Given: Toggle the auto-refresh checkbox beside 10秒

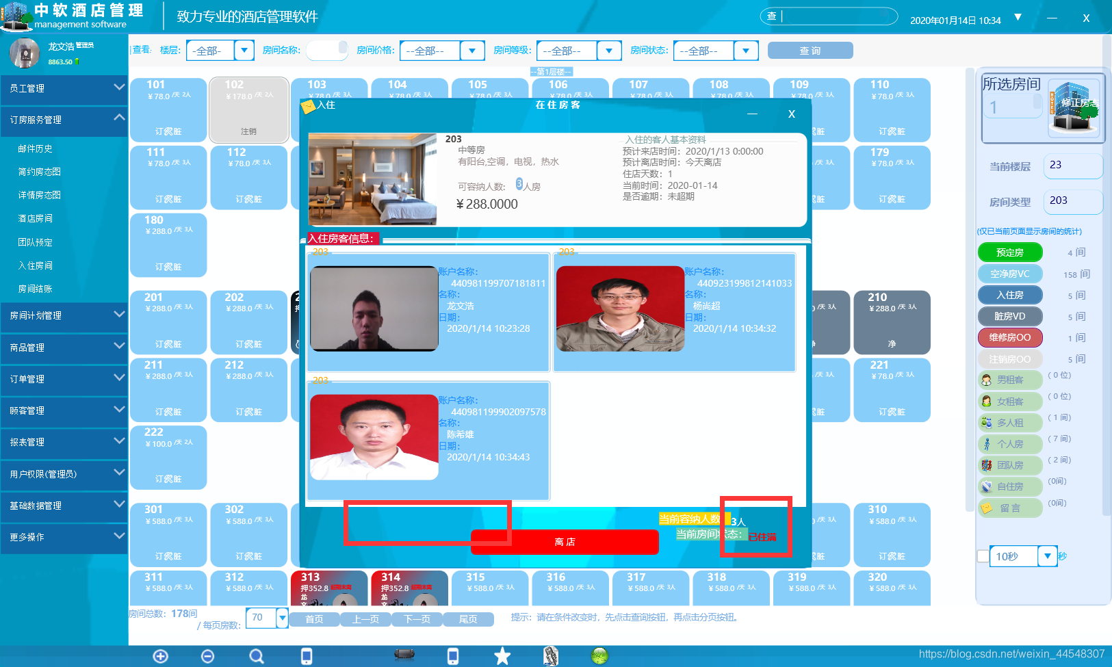Looking at the screenshot, I should pyautogui.click(x=983, y=556).
